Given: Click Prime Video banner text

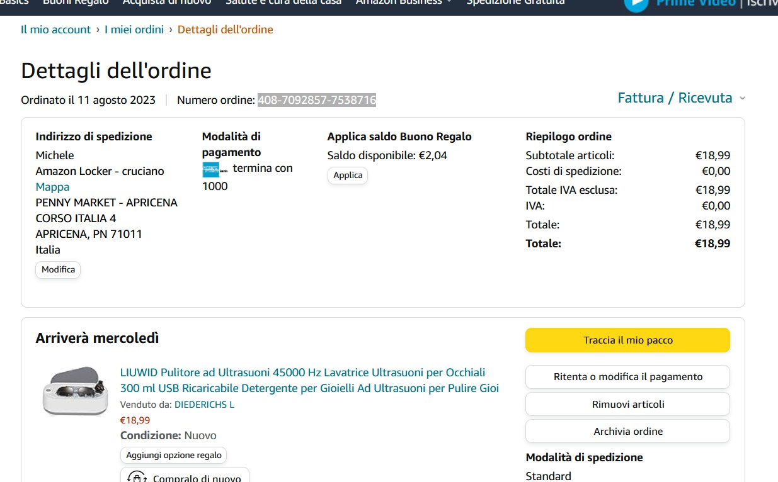Looking at the screenshot, I should (696, 3).
